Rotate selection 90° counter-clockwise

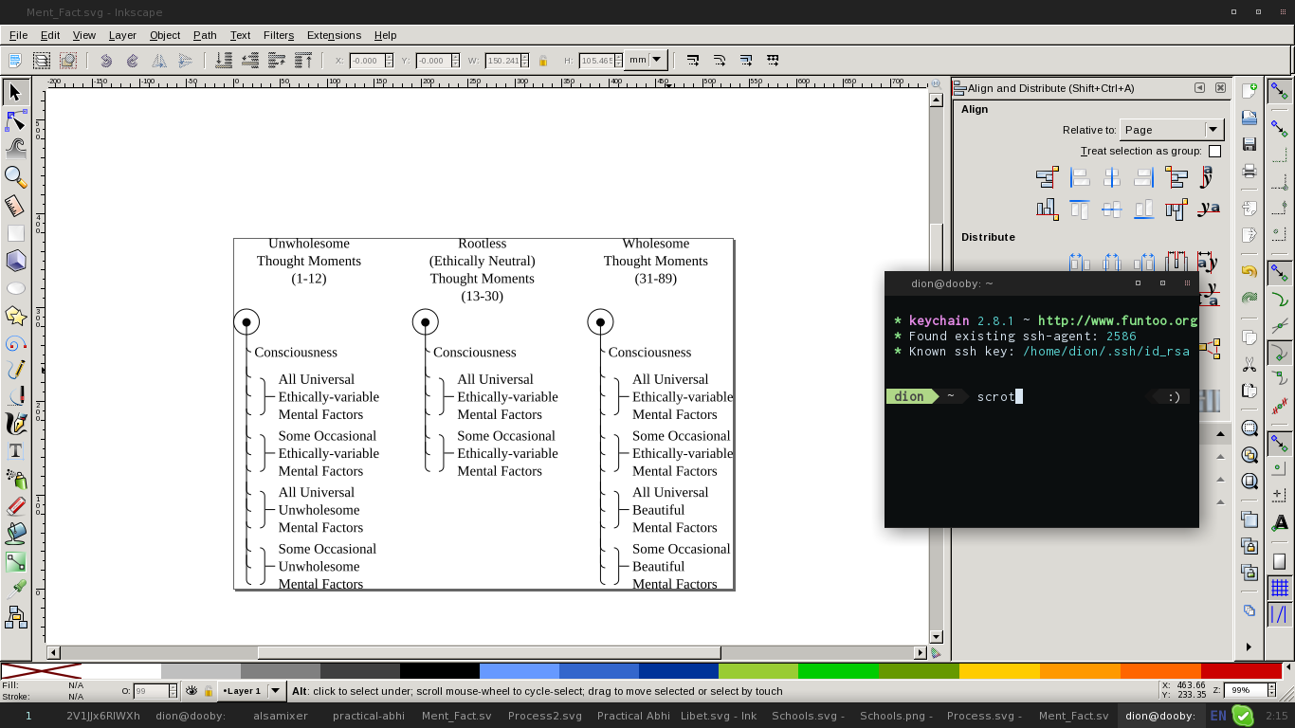click(x=106, y=60)
